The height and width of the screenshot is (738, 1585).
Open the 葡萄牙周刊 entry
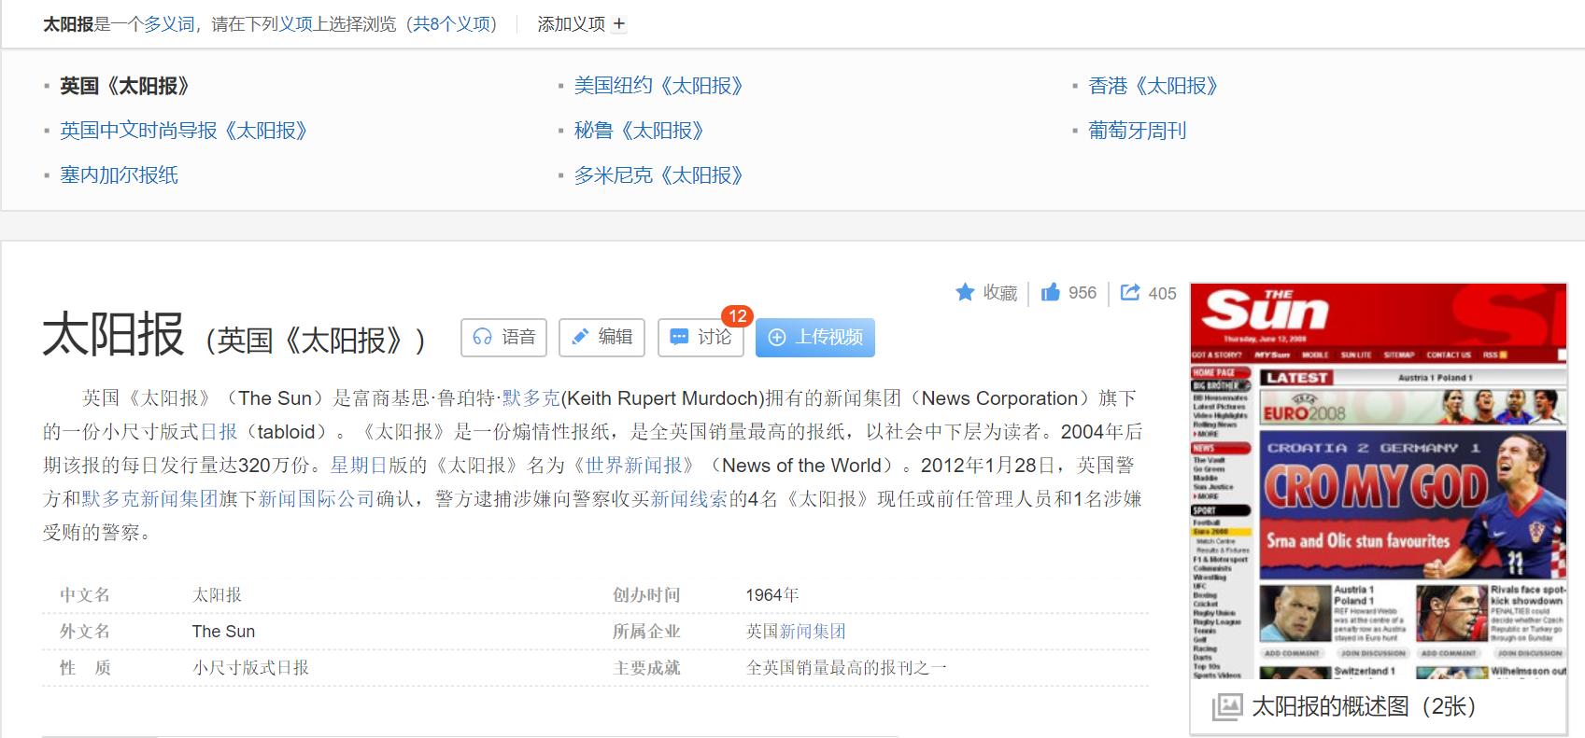click(x=1137, y=131)
